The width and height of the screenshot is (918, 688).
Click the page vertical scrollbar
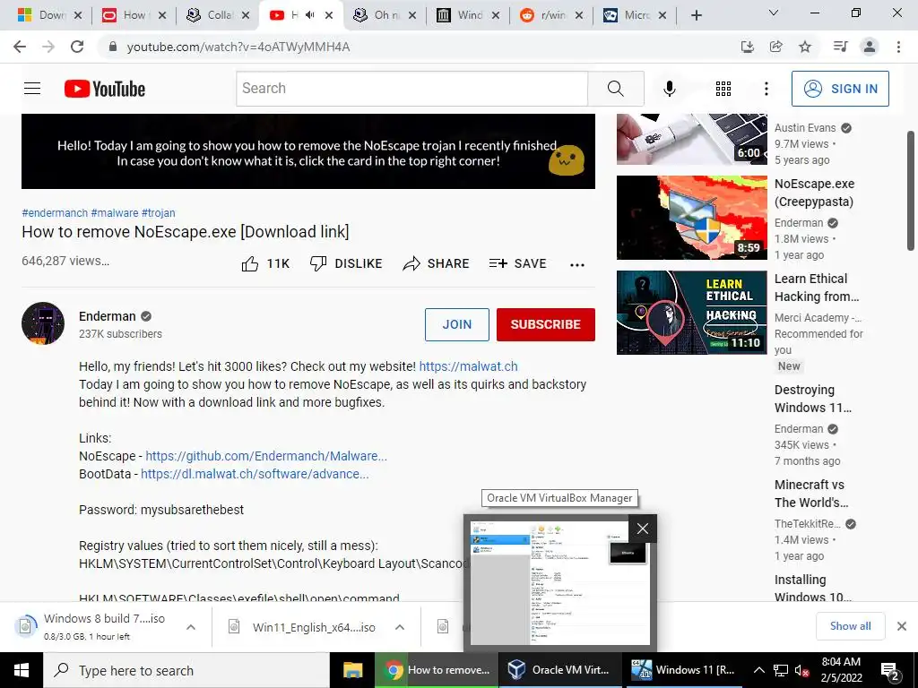pos(911,191)
